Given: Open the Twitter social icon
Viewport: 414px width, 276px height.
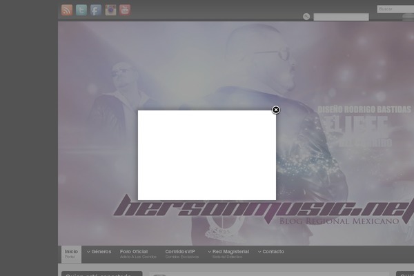Looking at the screenshot, I should click(x=81, y=10).
